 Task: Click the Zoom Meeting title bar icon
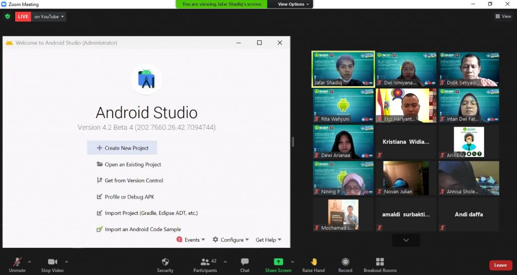click(4, 4)
